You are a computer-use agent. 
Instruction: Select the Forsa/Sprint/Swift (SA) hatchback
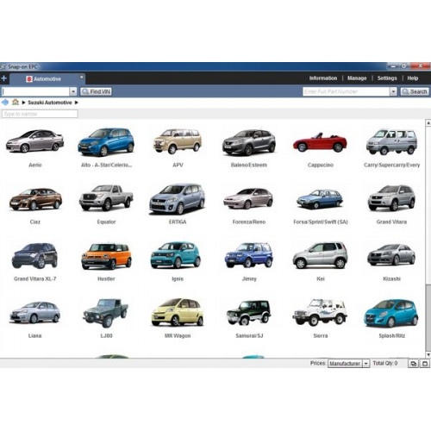[x=320, y=198]
